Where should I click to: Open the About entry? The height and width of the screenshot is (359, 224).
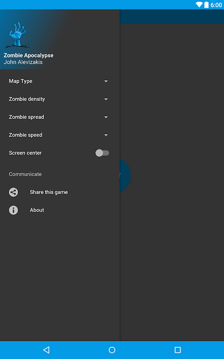click(37, 210)
